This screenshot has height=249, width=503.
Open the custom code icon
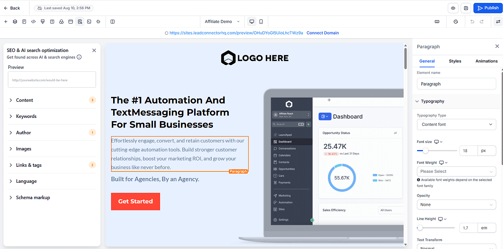(34, 21)
